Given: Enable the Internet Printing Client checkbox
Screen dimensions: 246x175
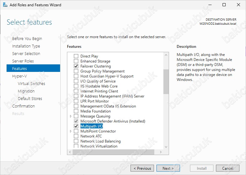Looking at the screenshot, I should (x=76, y=91).
